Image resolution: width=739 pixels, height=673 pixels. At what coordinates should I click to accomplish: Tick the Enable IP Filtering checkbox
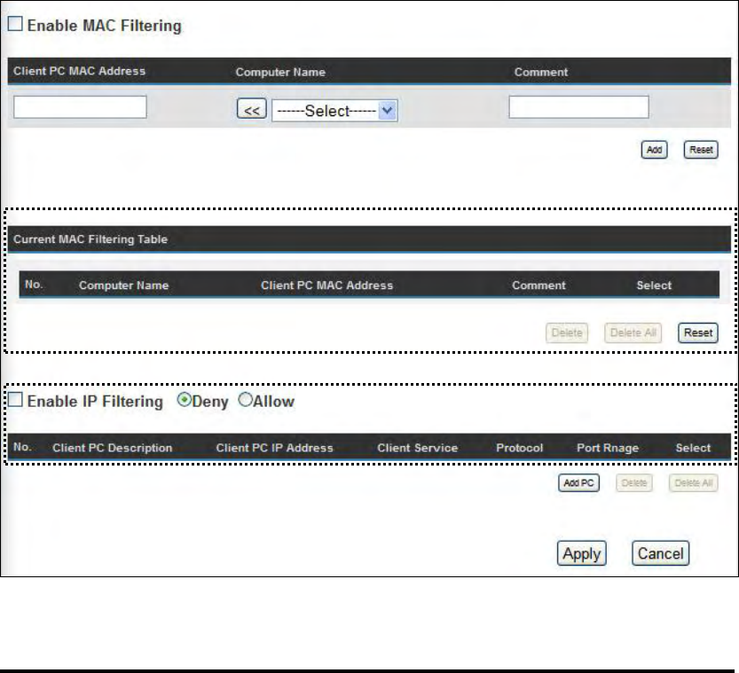point(15,400)
